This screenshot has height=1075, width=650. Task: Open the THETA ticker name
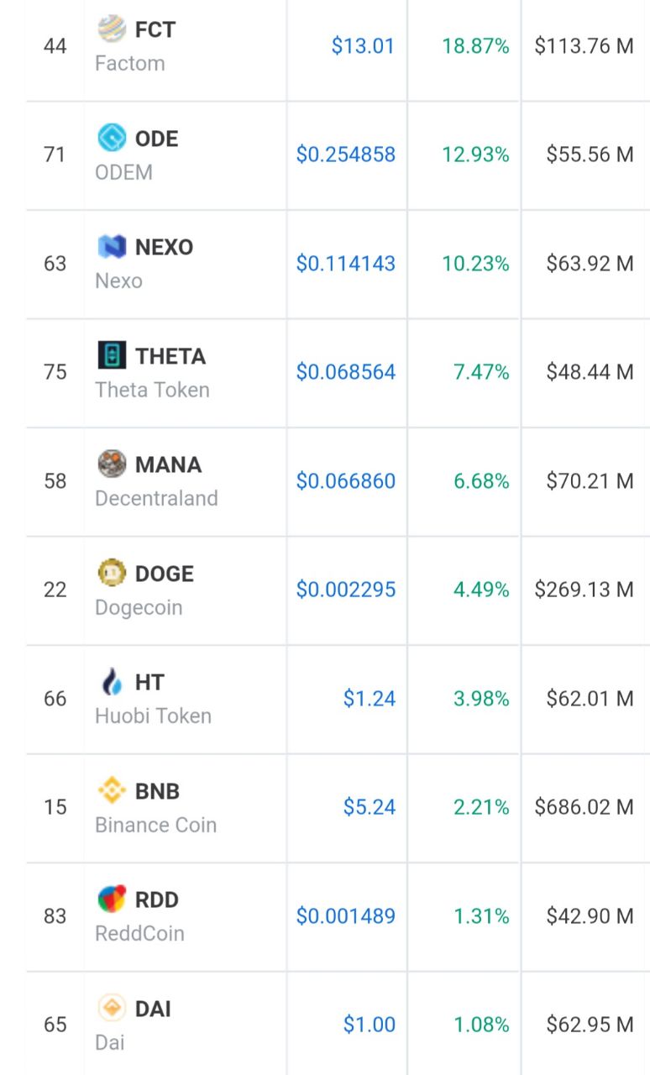[170, 356]
